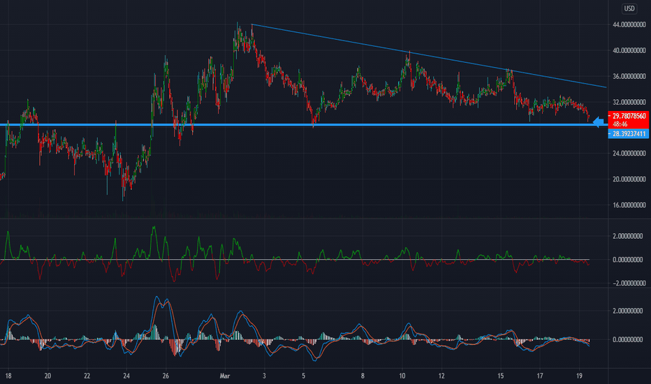The image size is (651, 384).
Task: Click the 16.00000000 price axis label
Action: pyautogui.click(x=629, y=205)
